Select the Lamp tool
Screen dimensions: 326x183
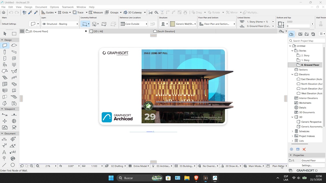click(x=14, y=65)
